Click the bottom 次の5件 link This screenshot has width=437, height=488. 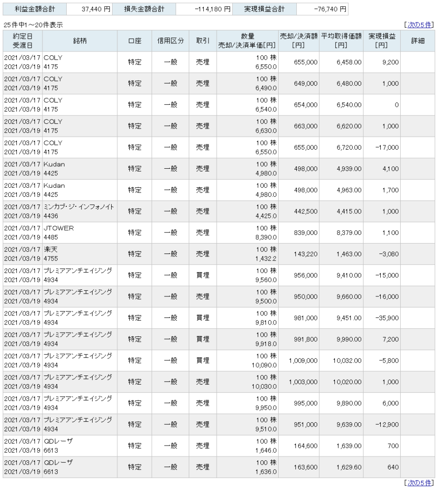[419, 483]
